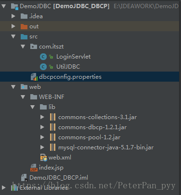Image resolution: width=181 pixels, height=195 pixels.
Task: Click the dbcpconfig.properties file icon
Action: (34, 77)
